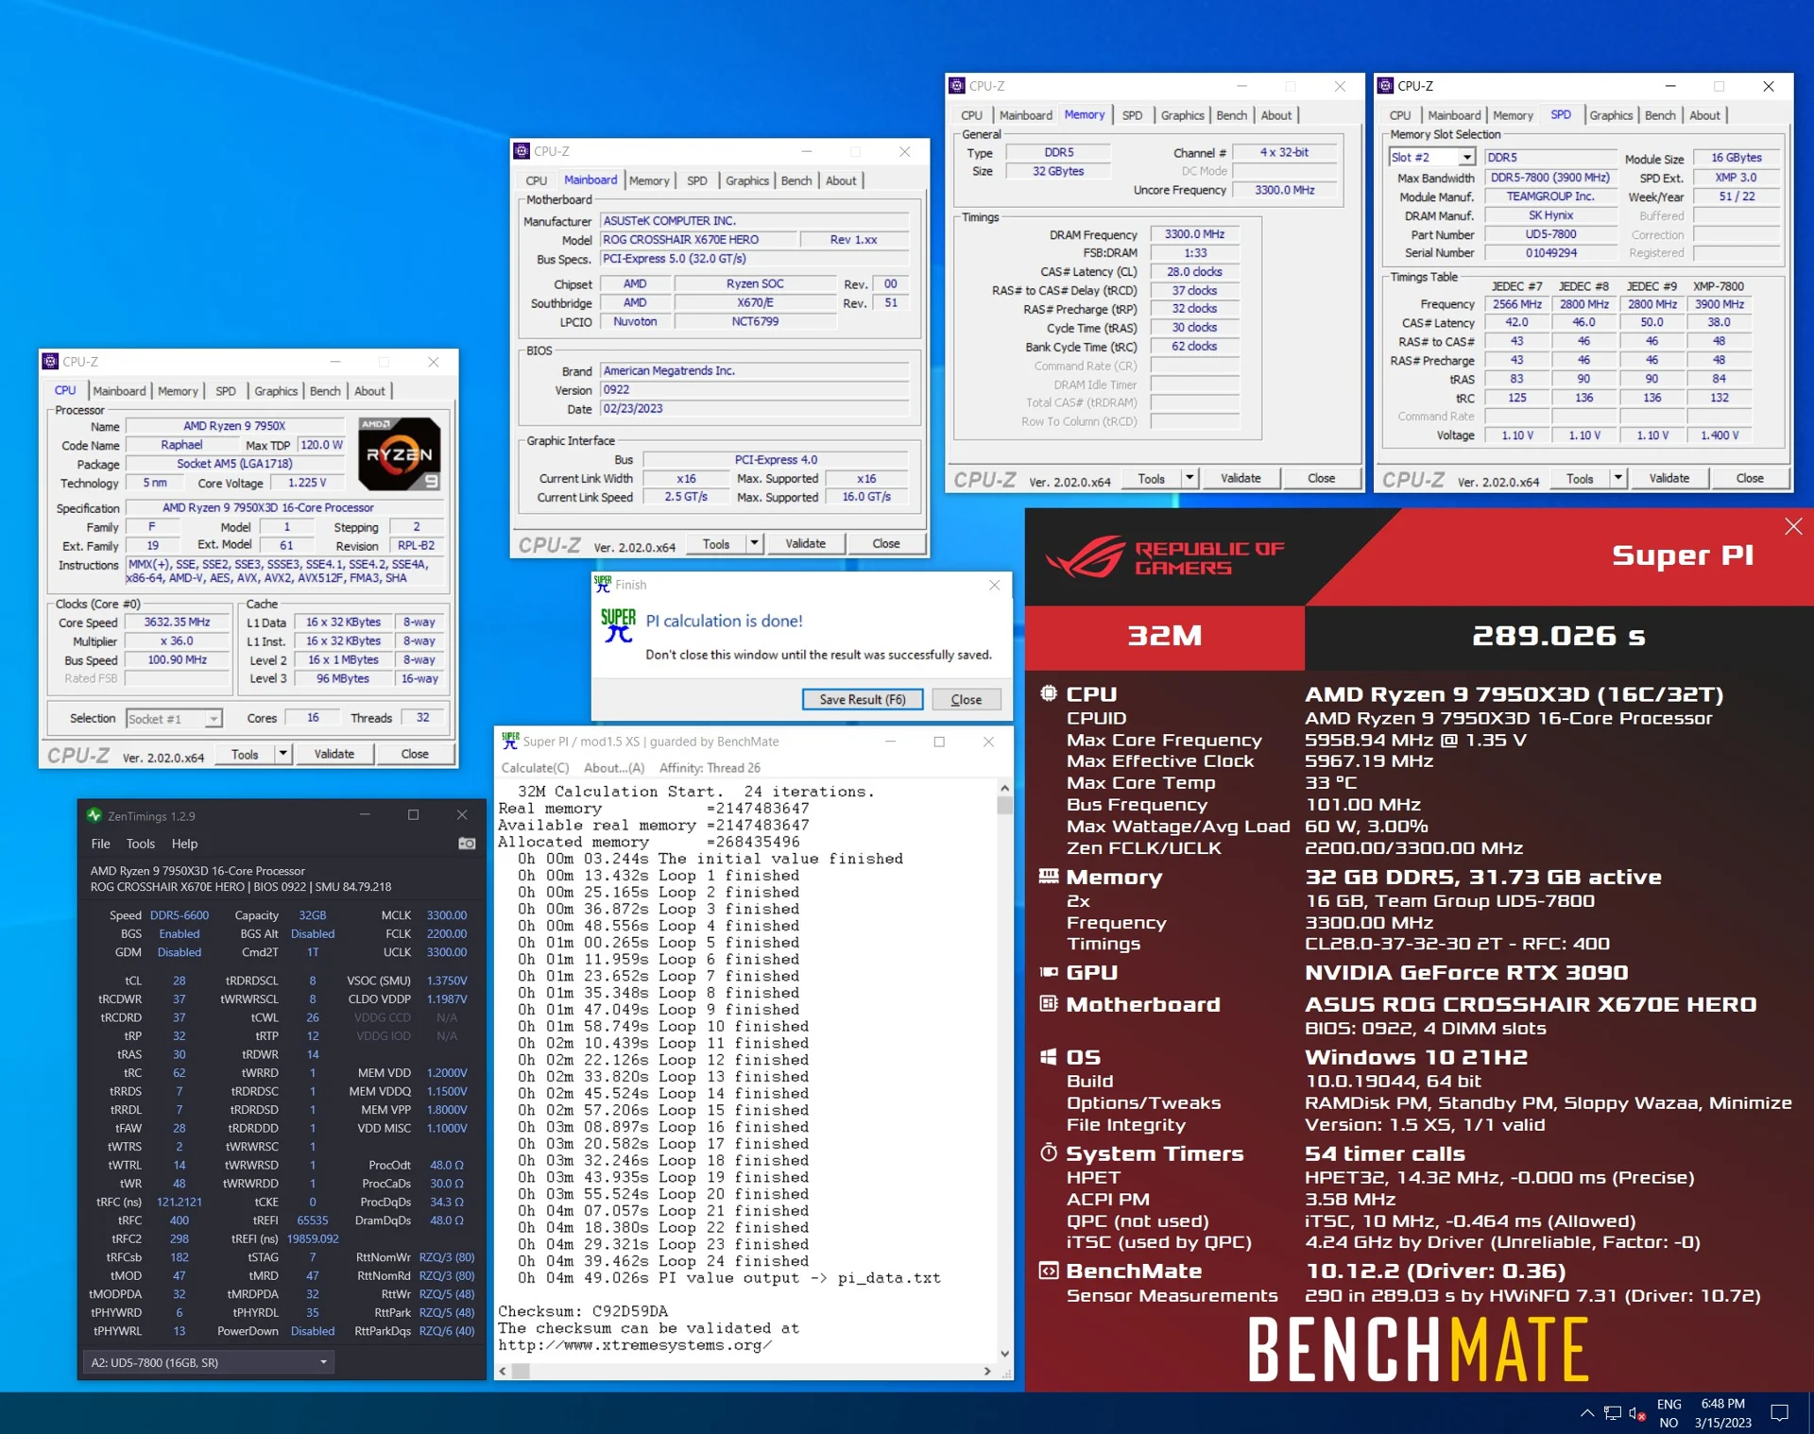
Task: Click the ZenTimings app icon in title bar
Action: click(x=94, y=815)
